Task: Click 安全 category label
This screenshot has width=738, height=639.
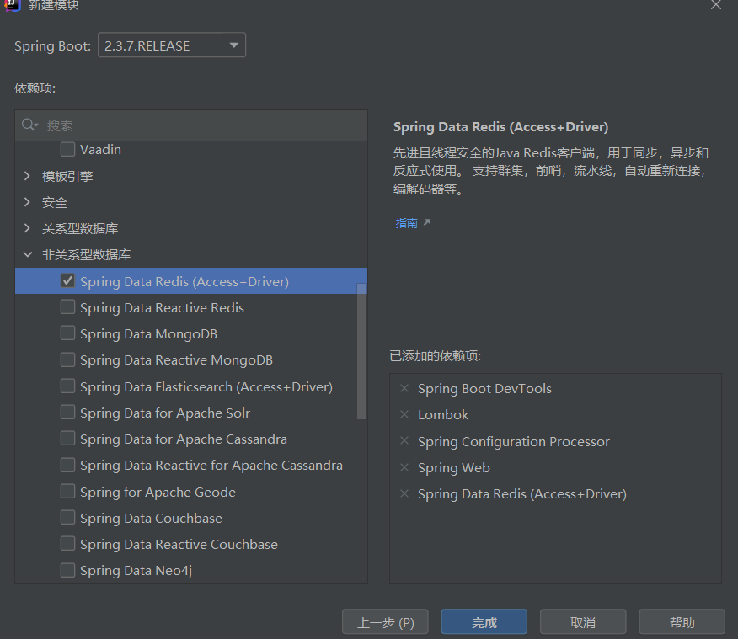Action: [x=55, y=203]
